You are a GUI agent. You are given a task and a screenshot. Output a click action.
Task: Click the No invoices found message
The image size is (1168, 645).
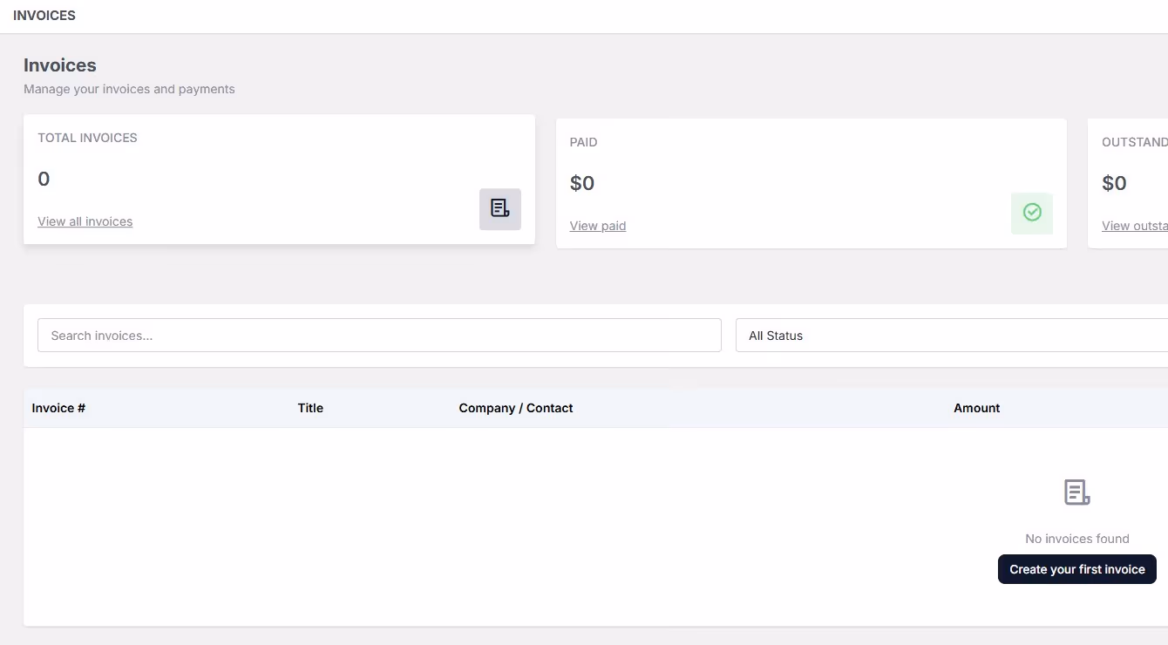1076,539
